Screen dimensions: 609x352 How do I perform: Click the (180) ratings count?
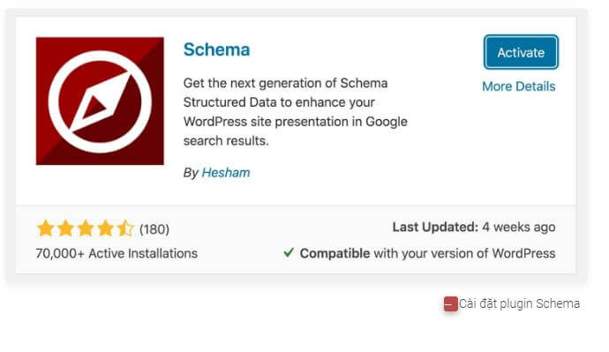tap(154, 229)
